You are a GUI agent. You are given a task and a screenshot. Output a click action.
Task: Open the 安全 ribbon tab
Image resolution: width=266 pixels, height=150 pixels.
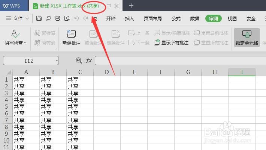pos(251,18)
